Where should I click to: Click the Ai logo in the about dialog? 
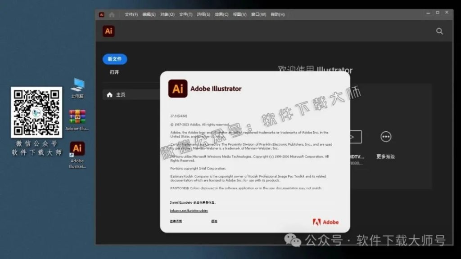178,89
